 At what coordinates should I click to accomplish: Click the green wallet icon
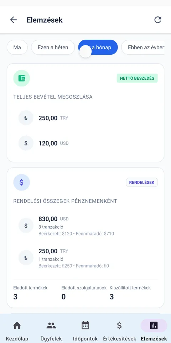(x=22, y=78)
